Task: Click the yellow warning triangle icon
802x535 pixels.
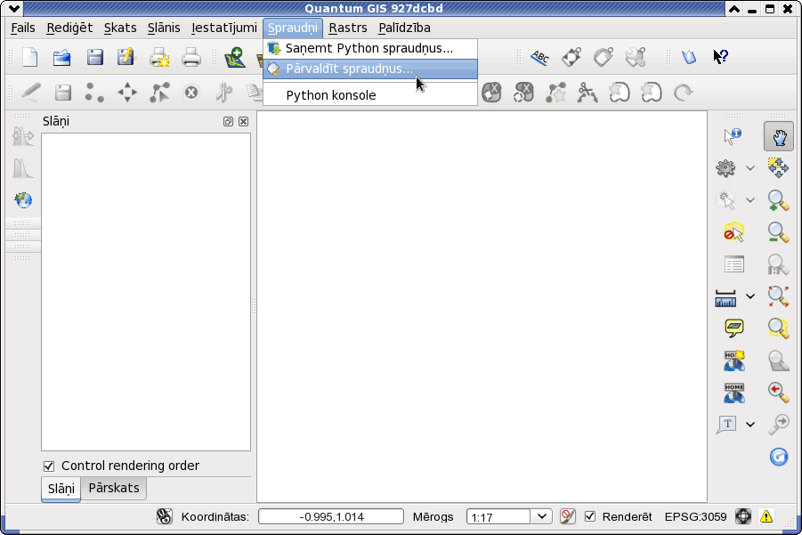Action: tap(766, 516)
